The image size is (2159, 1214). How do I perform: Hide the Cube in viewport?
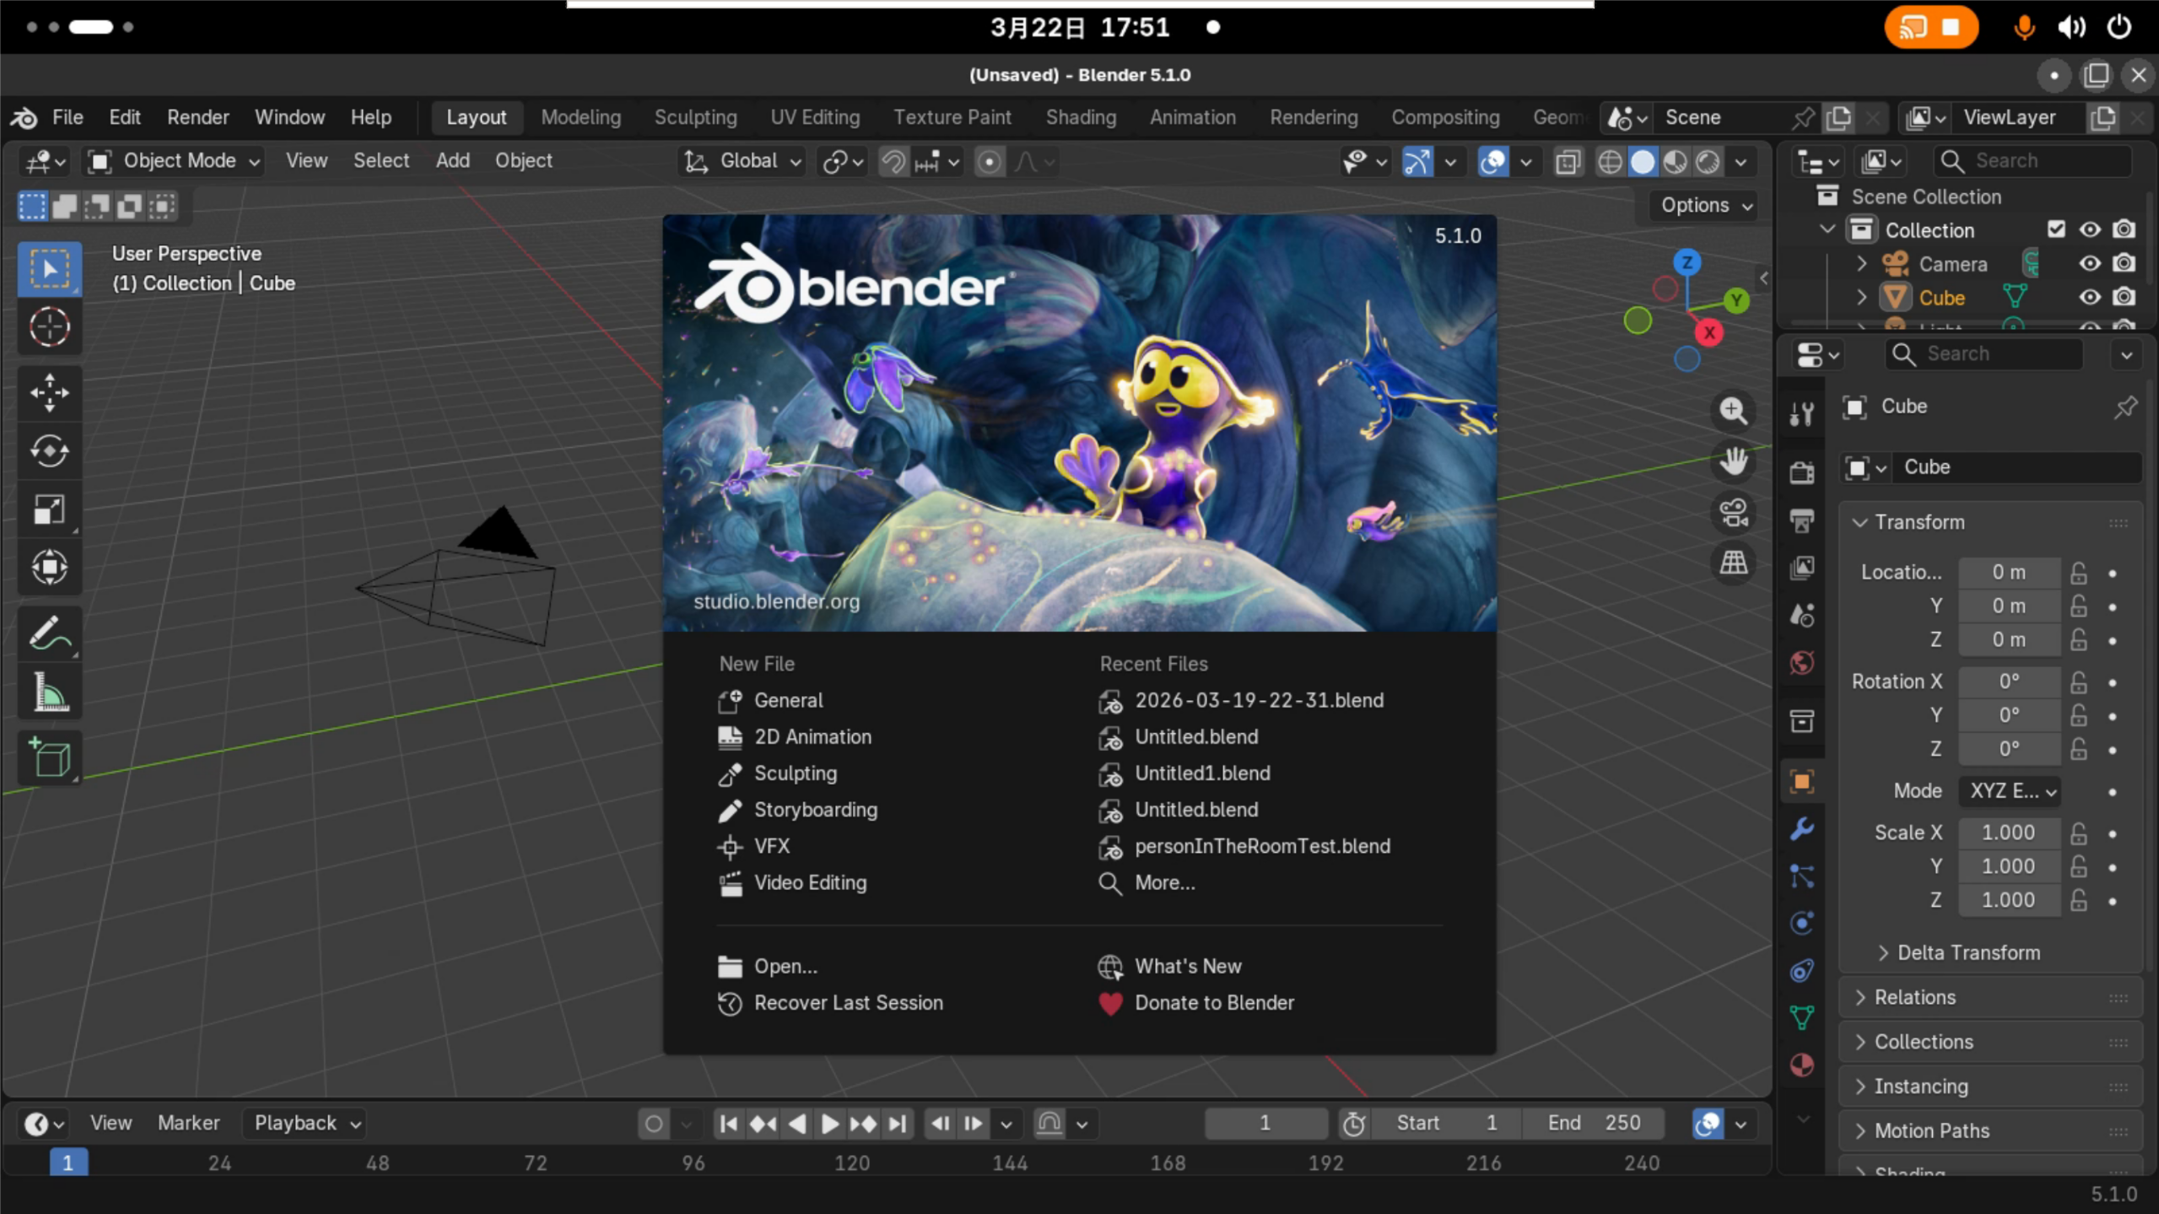(x=2090, y=298)
